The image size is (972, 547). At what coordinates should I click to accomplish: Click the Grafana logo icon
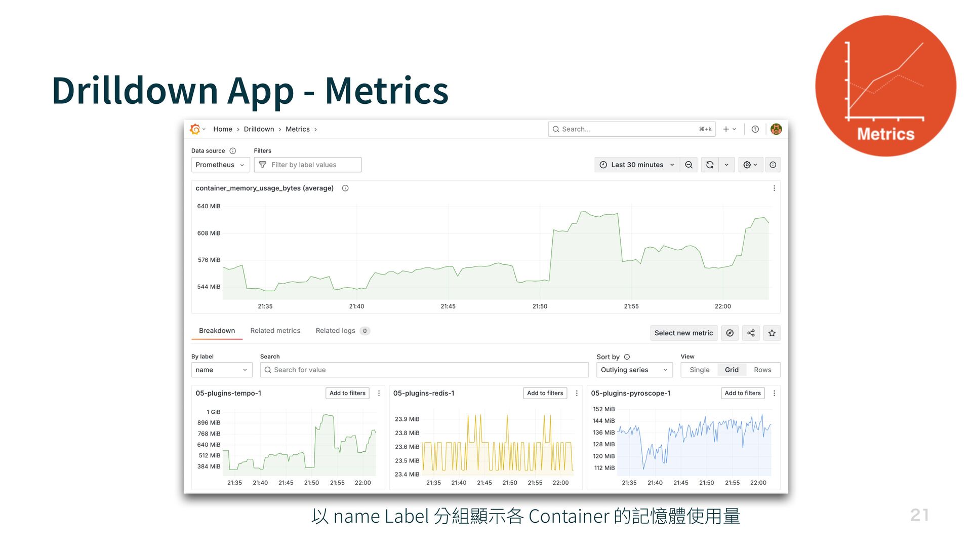[195, 129]
